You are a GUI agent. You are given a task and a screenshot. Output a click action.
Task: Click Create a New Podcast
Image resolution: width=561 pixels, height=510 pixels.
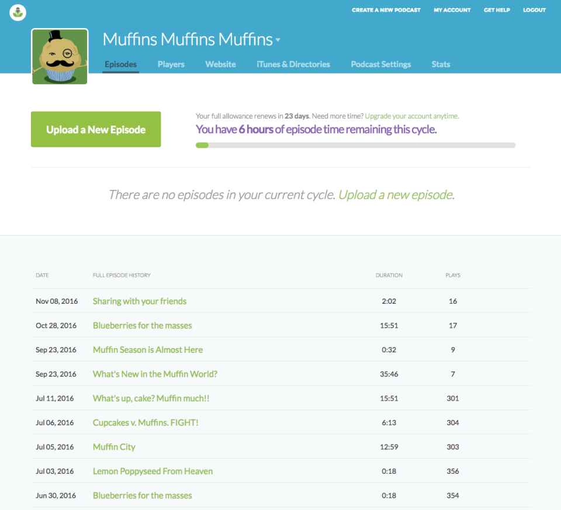pos(386,10)
